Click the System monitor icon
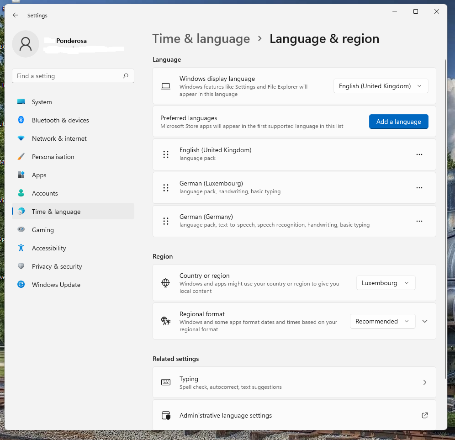The height and width of the screenshot is (440, 455). 21,101
